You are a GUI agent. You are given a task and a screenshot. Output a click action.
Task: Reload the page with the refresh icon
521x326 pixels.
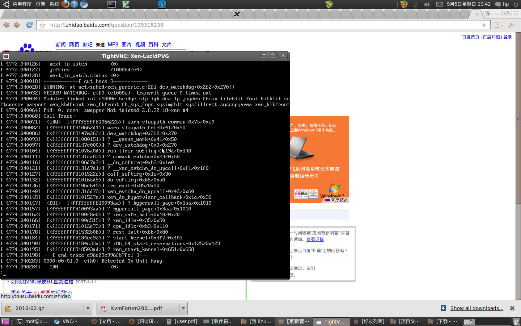coord(29,25)
